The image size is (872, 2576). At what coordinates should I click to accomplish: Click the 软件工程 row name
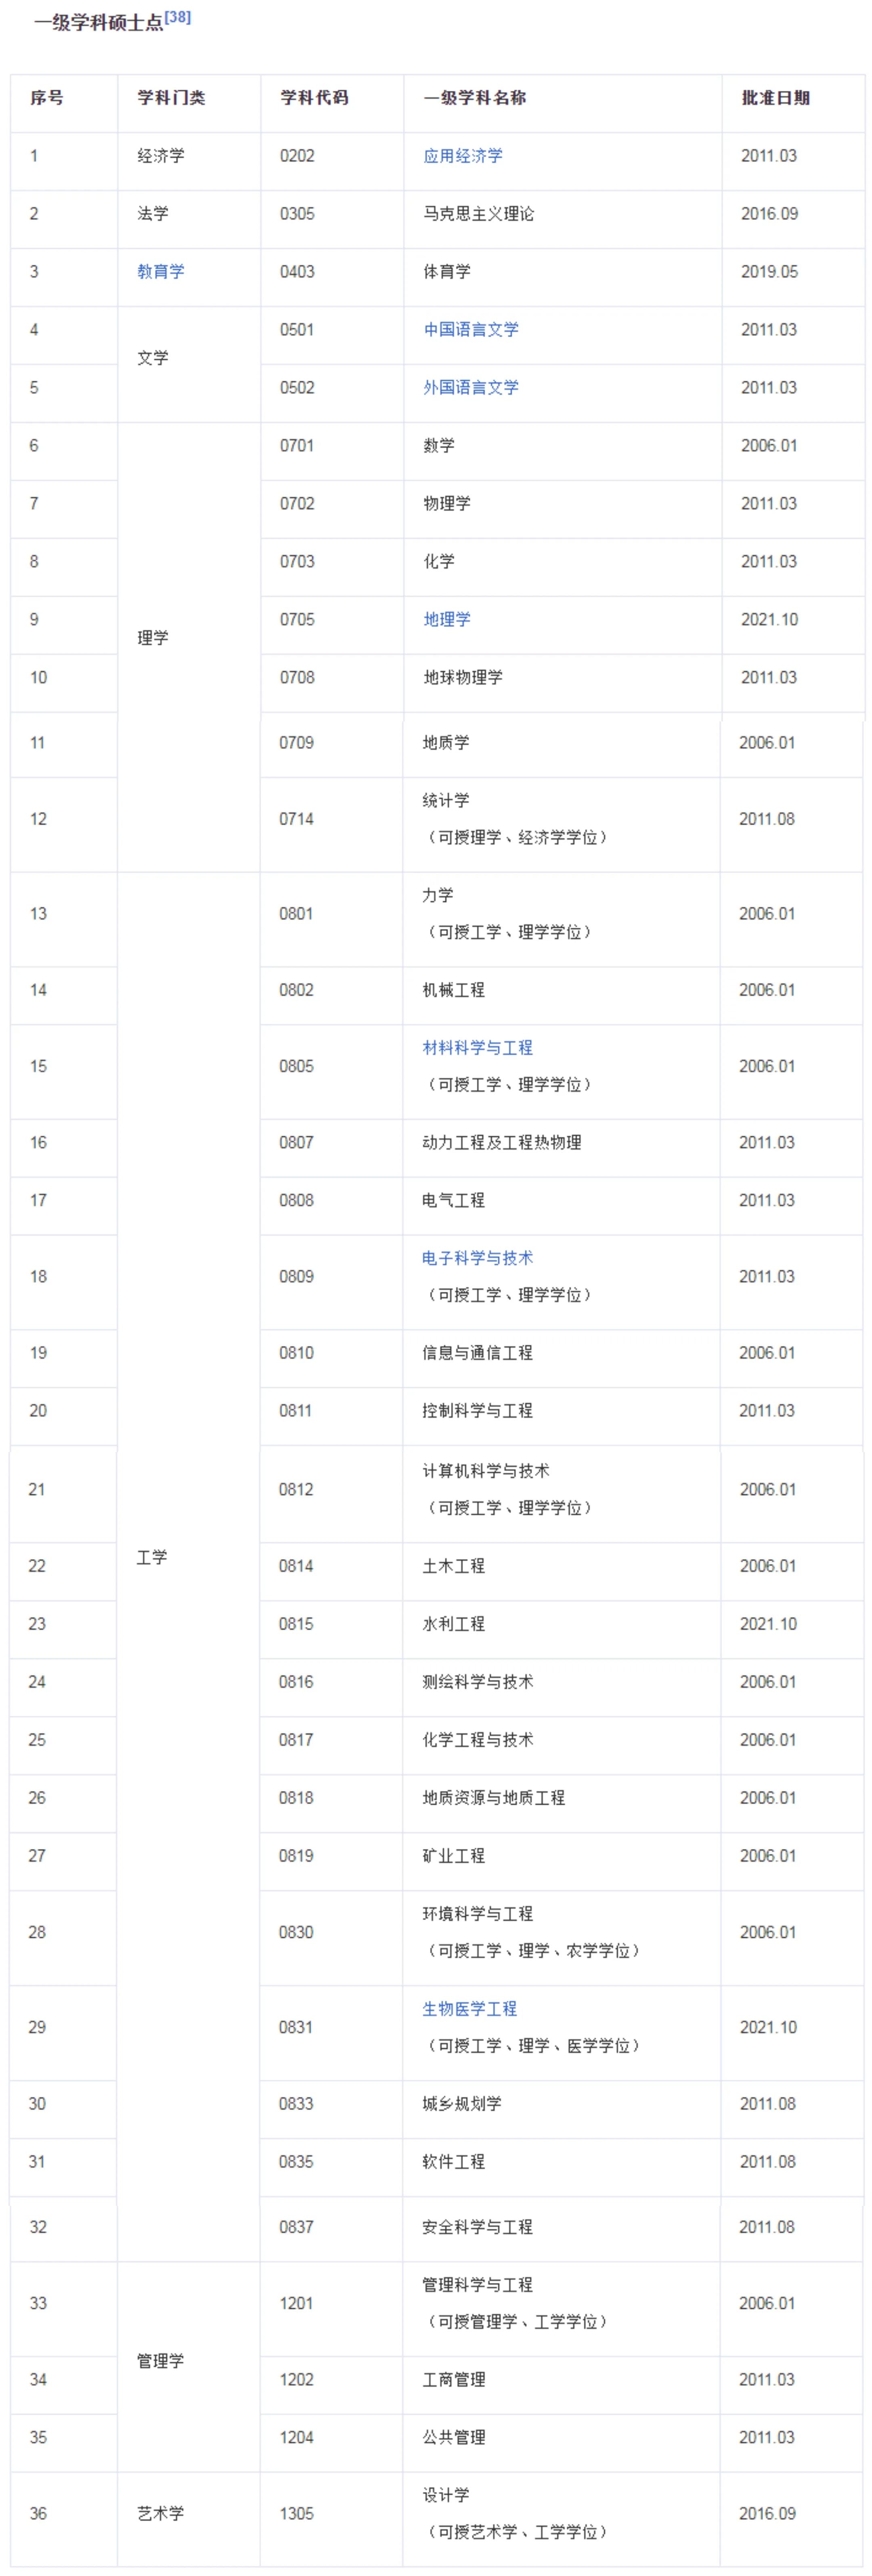pos(453,2161)
